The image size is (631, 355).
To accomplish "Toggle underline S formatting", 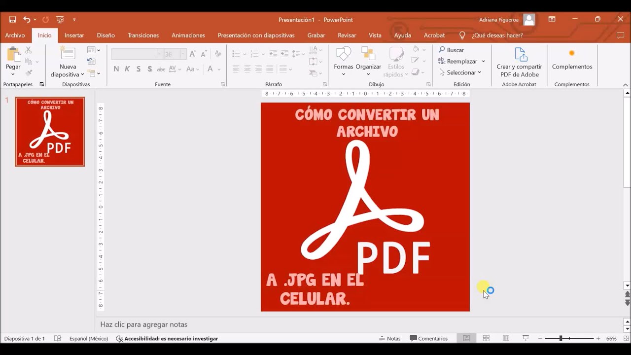I will pos(139,69).
